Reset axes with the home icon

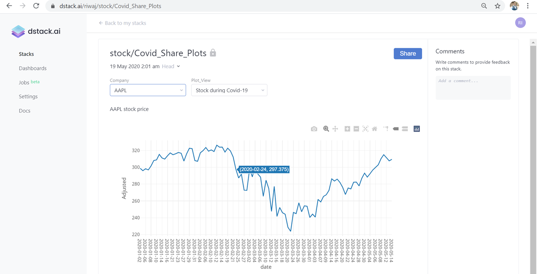point(375,129)
